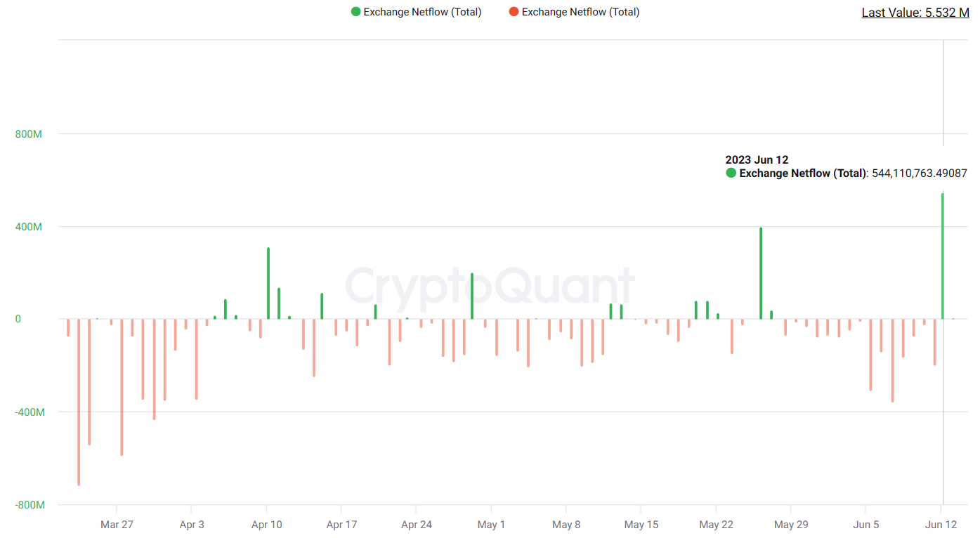Image resolution: width=980 pixels, height=538 pixels.
Task: Toggle the red Exchange Netflow legend item
Action: coord(575,12)
